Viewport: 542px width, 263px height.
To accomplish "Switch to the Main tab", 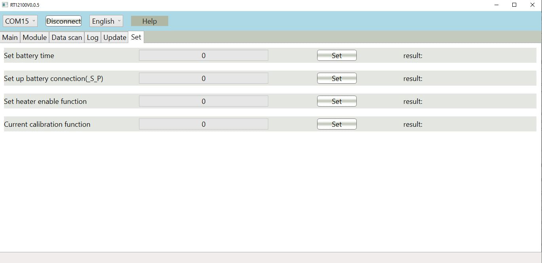I will [x=10, y=38].
